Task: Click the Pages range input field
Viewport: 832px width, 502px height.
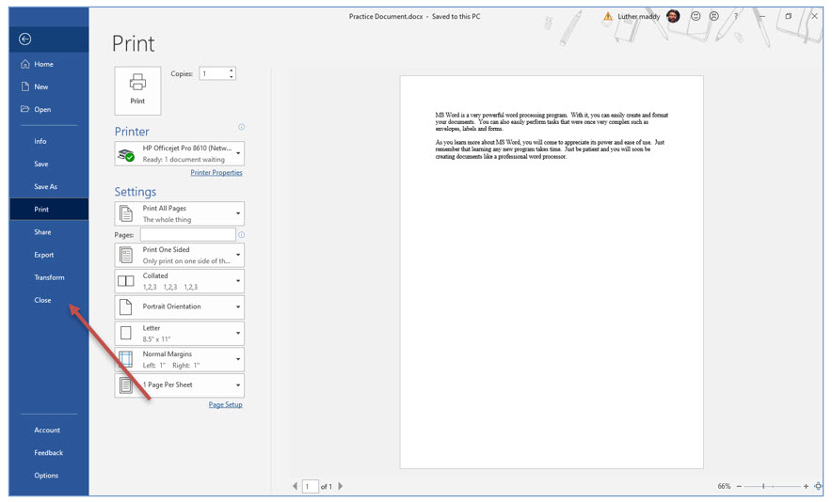Action: 188,235
